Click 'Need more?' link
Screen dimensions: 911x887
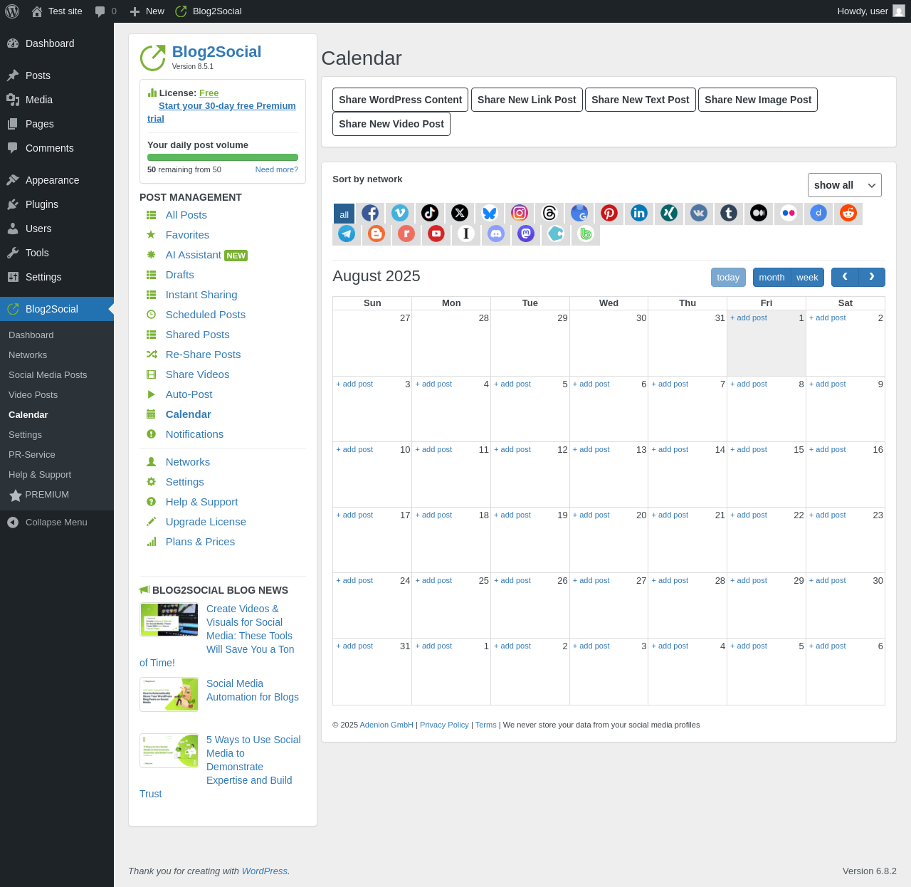coord(277,169)
